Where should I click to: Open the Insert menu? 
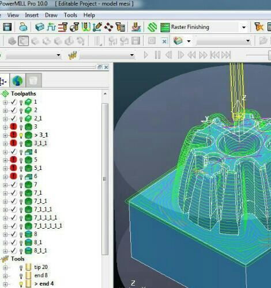[x=32, y=15]
